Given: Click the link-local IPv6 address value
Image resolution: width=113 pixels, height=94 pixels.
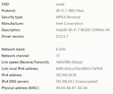Looking at the screenshot, I should pyautogui.click(x=79, y=69).
